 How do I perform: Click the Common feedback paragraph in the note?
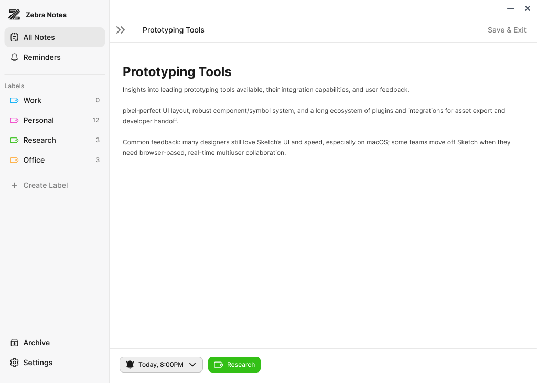316,147
